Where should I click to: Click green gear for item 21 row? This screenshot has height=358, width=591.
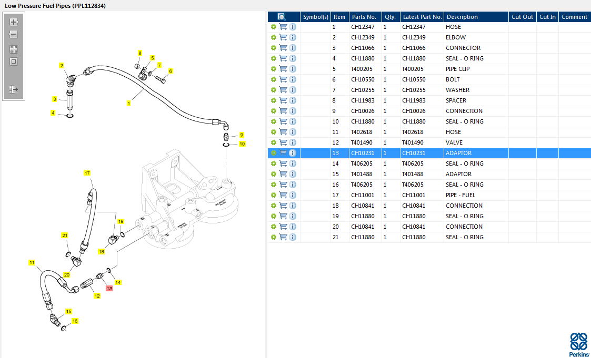274,237
